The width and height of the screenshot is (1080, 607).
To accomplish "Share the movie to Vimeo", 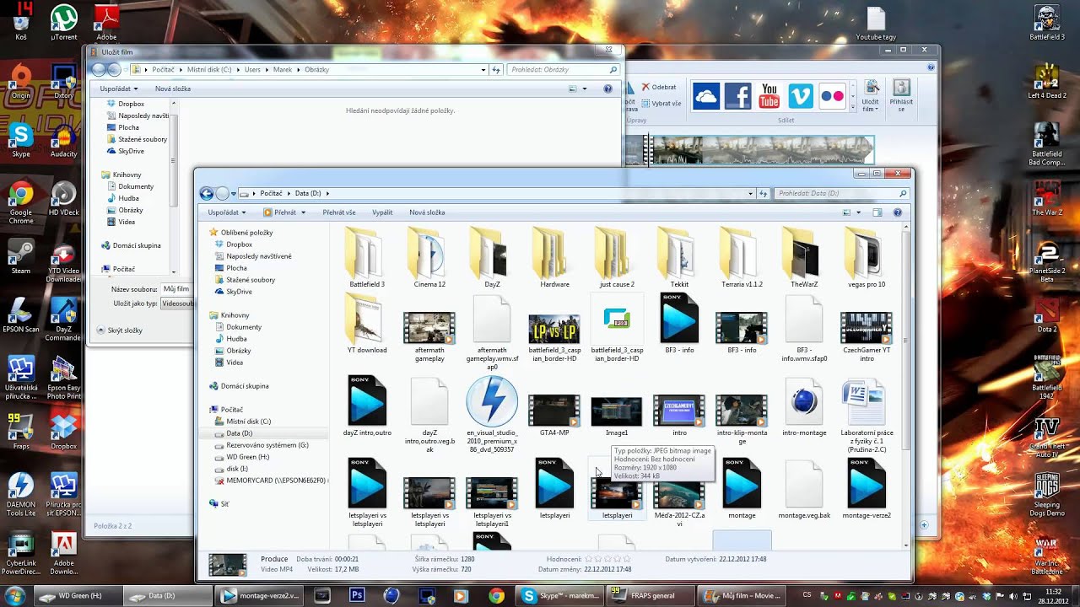I will pyautogui.click(x=800, y=96).
